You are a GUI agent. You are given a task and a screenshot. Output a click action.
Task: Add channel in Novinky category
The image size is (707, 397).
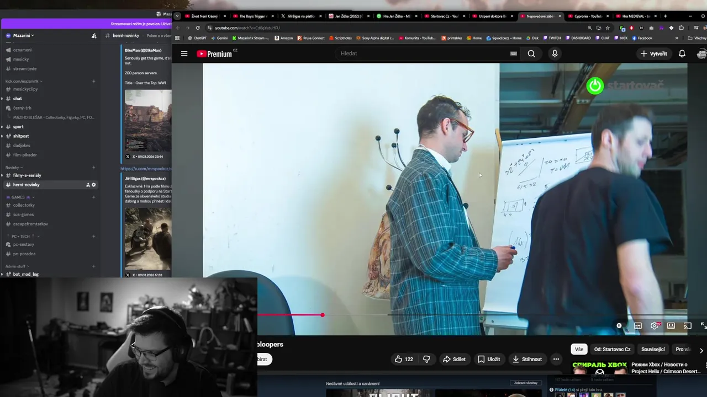coord(93,167)
